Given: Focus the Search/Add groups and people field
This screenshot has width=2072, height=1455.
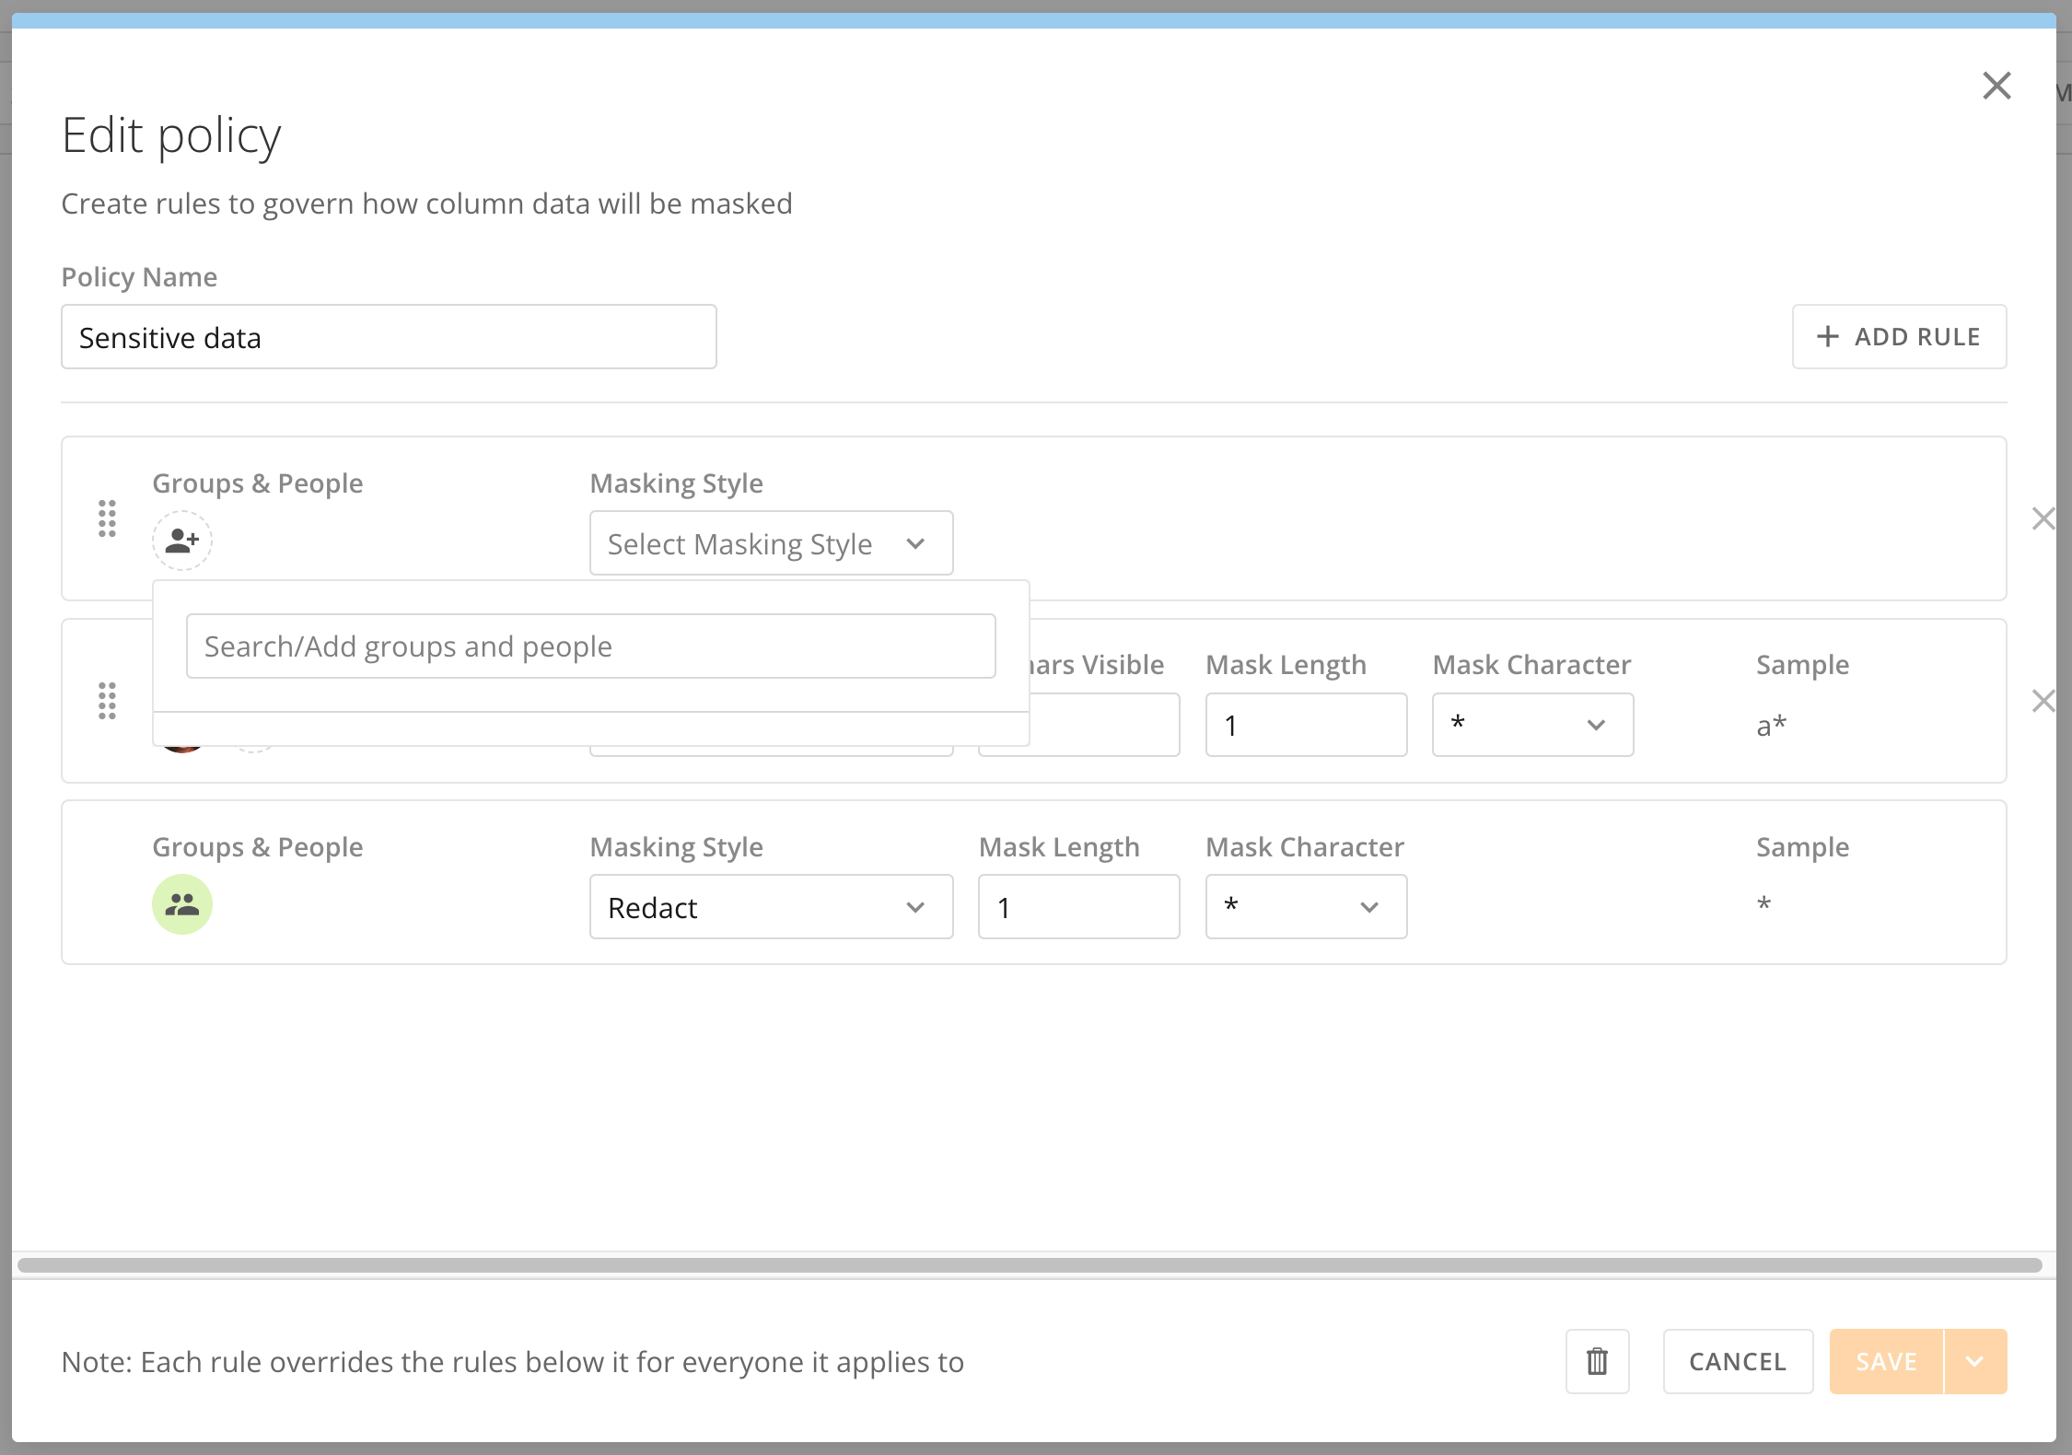Looking at the screenshot, I should click(590, 646).
